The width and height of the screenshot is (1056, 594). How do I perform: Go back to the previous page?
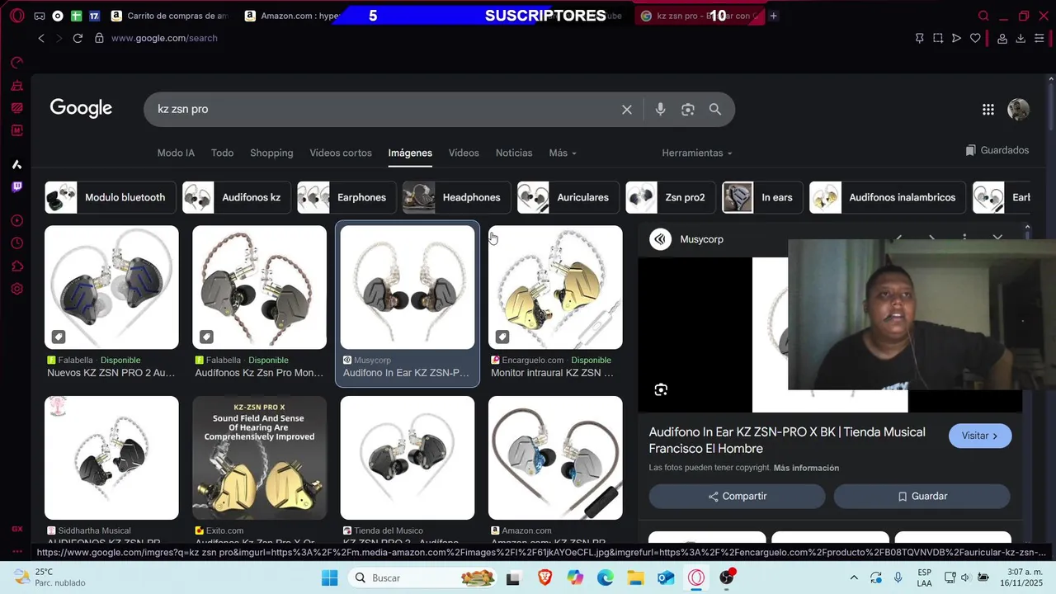(41, 38)
